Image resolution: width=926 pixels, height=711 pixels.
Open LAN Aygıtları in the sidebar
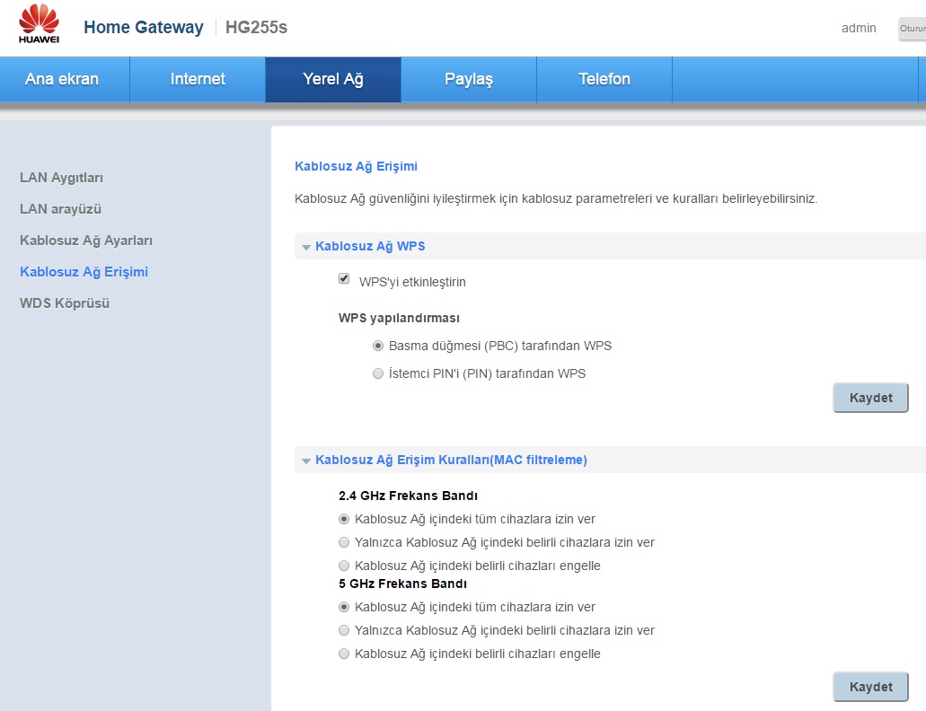pos(67,178)
